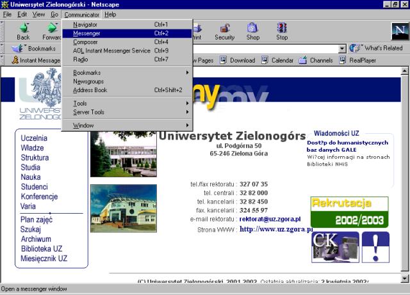The image size is (410, 295).
Task: Click the Channels toolbar icon
Action: pos(302,60)
